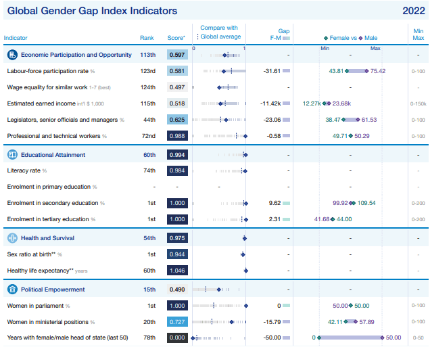Screen dimensions: 430x347
Task: Click Women in ministerial positions label
Action: (x=51, y=322)
